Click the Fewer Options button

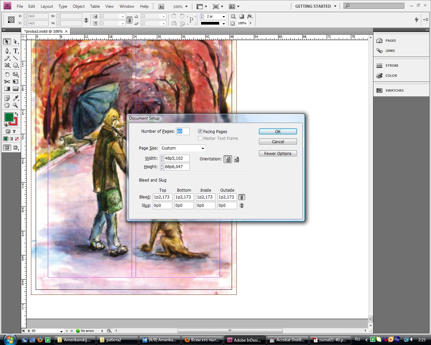pos(278,153)
